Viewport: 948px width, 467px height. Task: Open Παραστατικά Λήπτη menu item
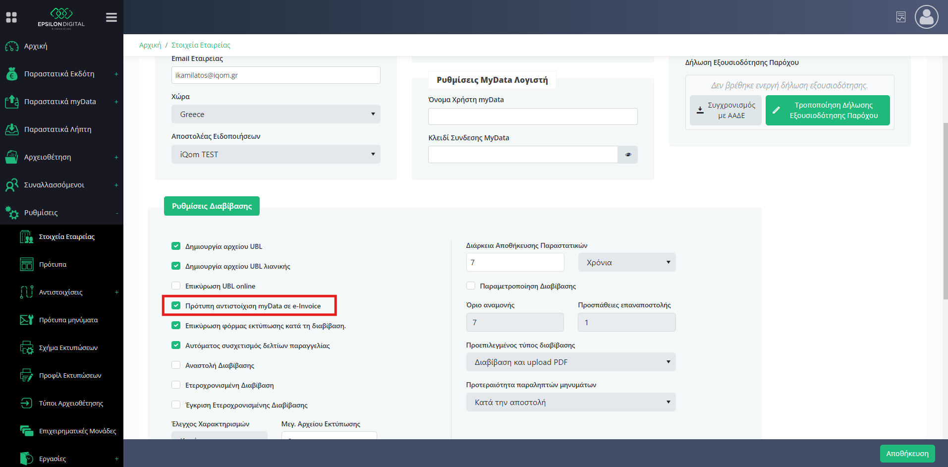[57, 129]
